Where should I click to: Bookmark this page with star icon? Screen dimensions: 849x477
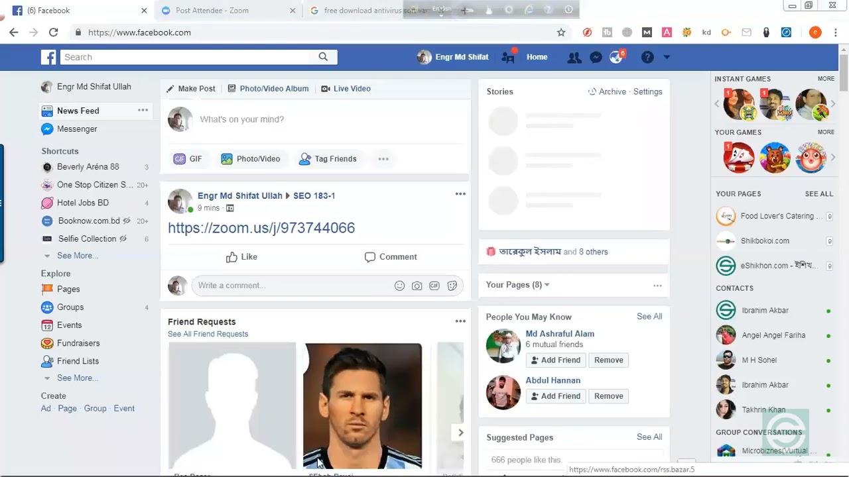561,32
